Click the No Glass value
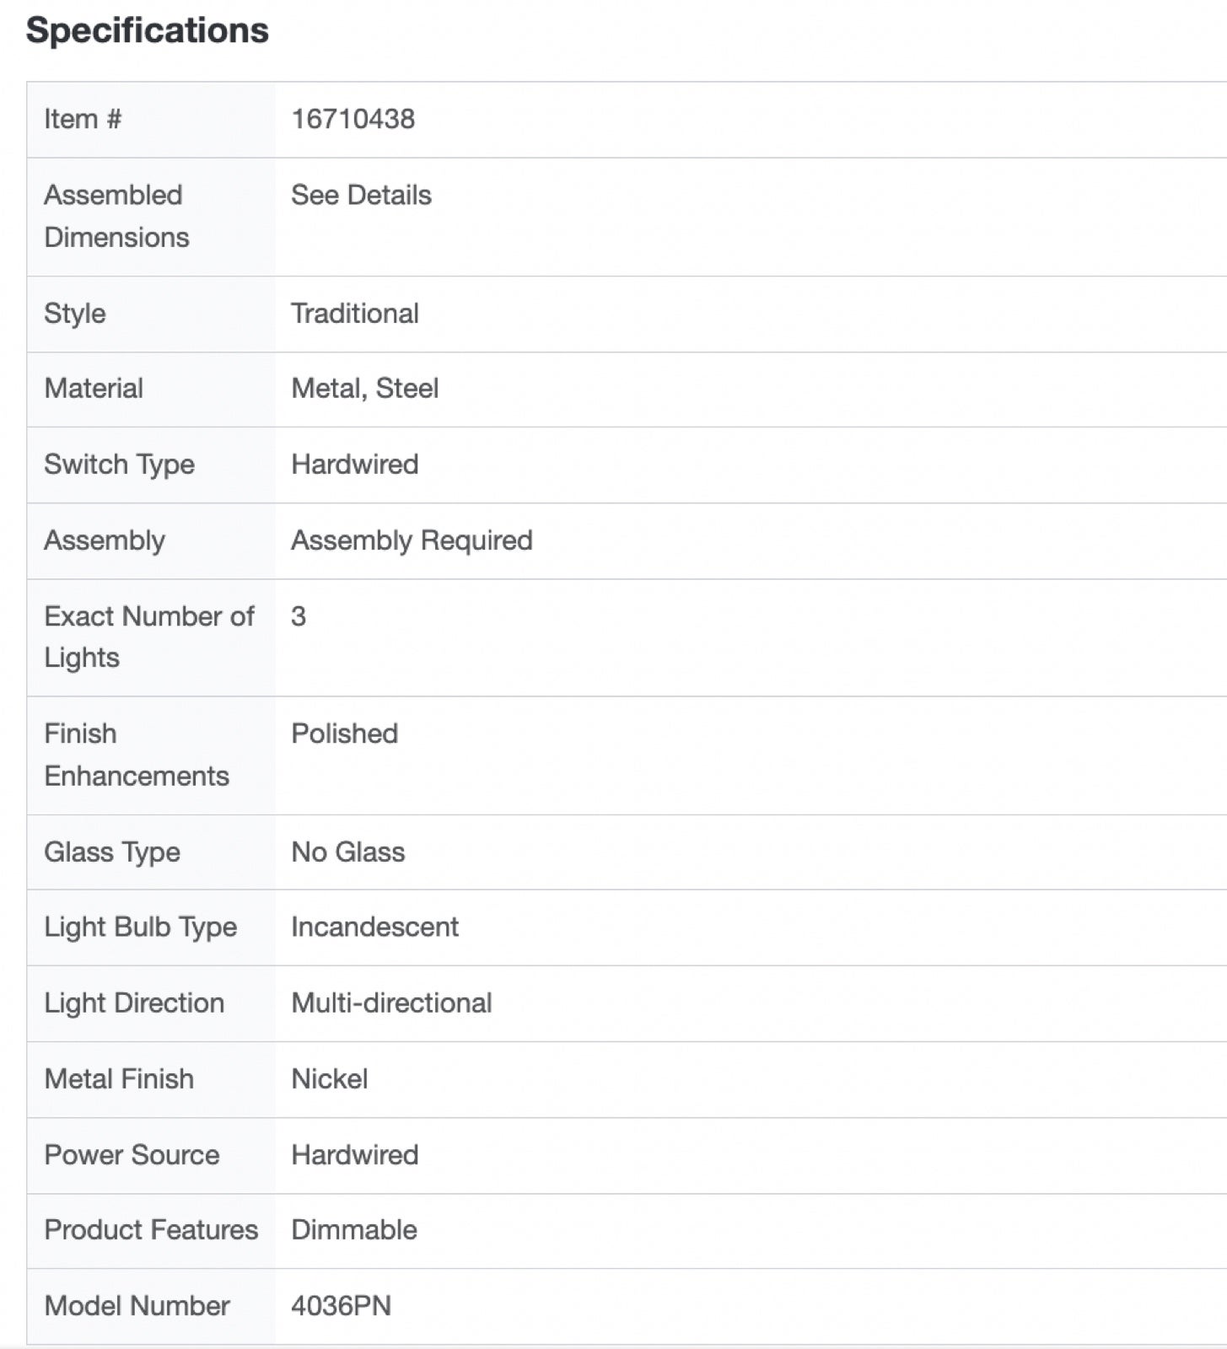1227x1349 pixels. point(348,852)
